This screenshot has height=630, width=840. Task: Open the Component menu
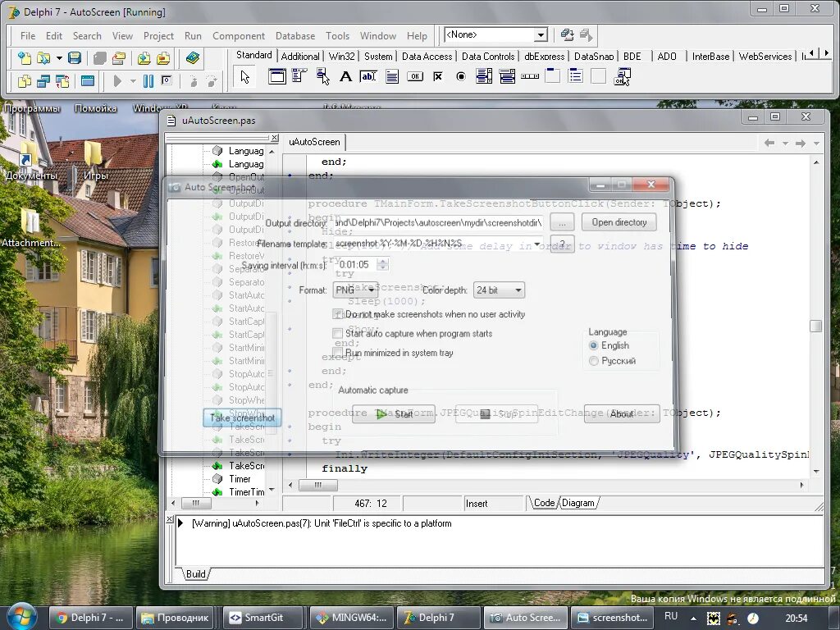(x=239, y=36)
